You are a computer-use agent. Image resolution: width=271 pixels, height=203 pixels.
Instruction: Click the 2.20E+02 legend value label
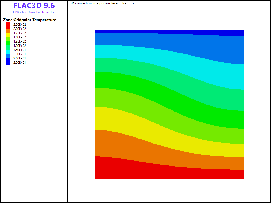20,25
